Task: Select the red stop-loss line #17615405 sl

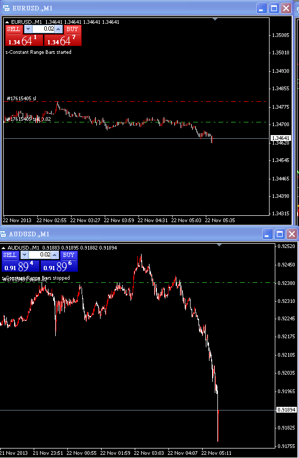Action: (136, 102)
